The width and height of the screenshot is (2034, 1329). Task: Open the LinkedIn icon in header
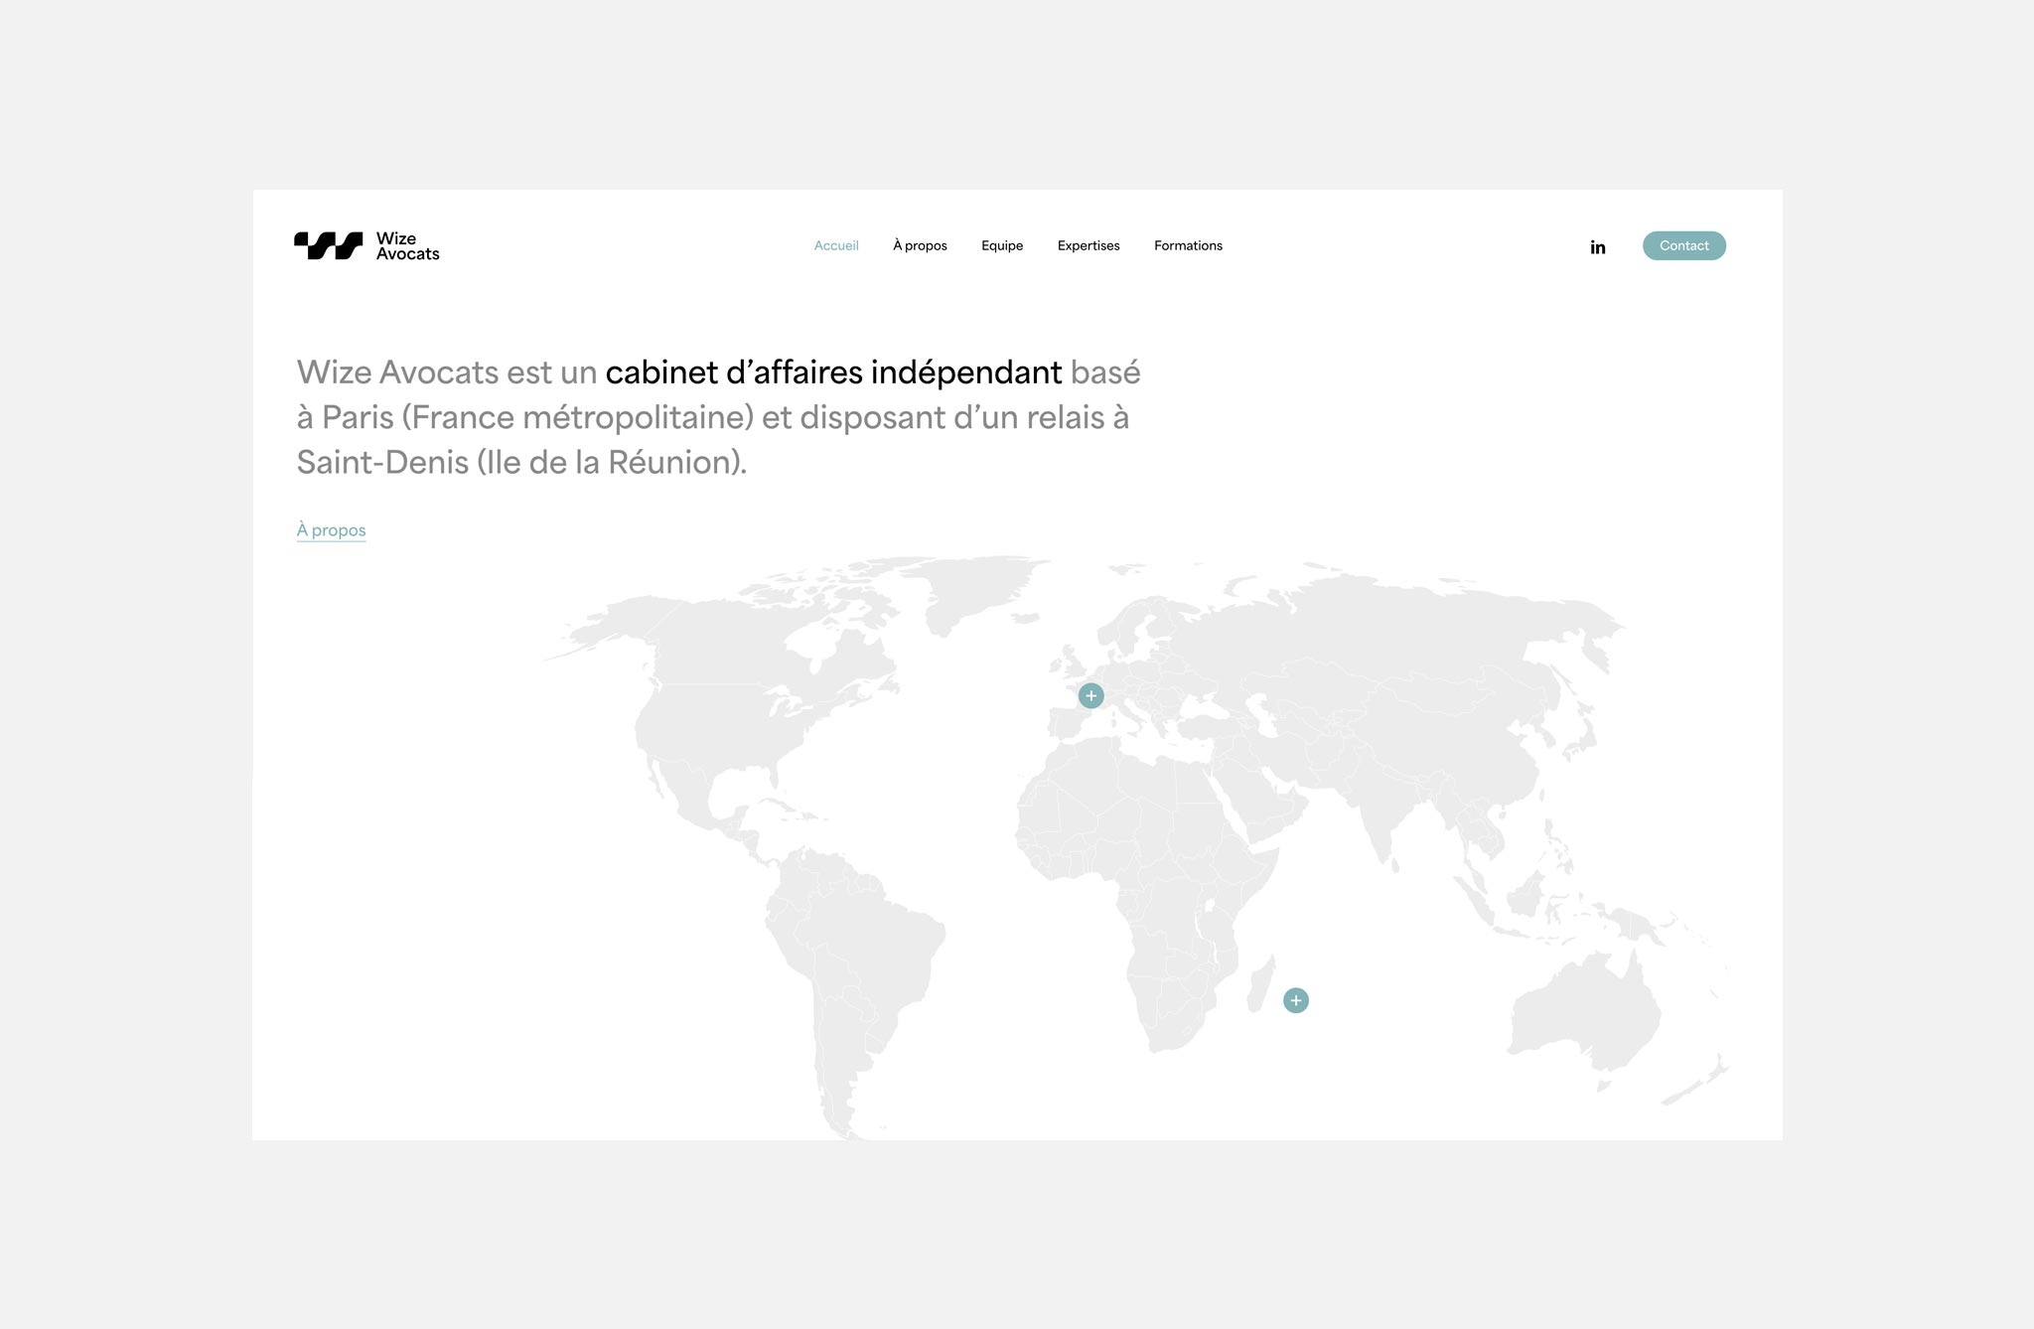click(1597, 246)
